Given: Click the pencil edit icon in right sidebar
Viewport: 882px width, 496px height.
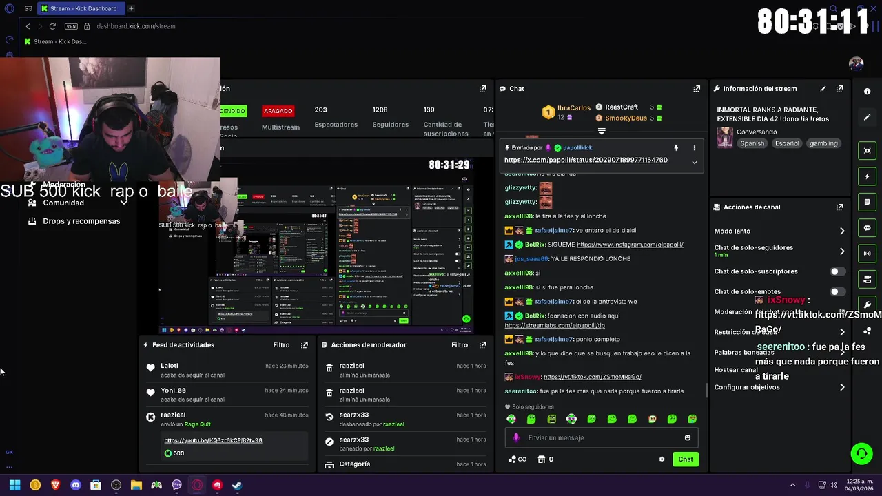Looking at the screenshot, I should click(x=868, y=117).
